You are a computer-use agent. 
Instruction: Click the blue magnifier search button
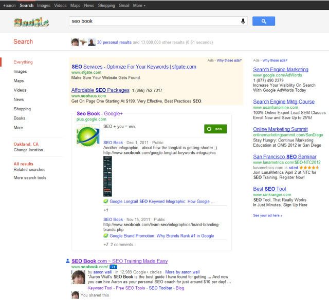point(264,21)
